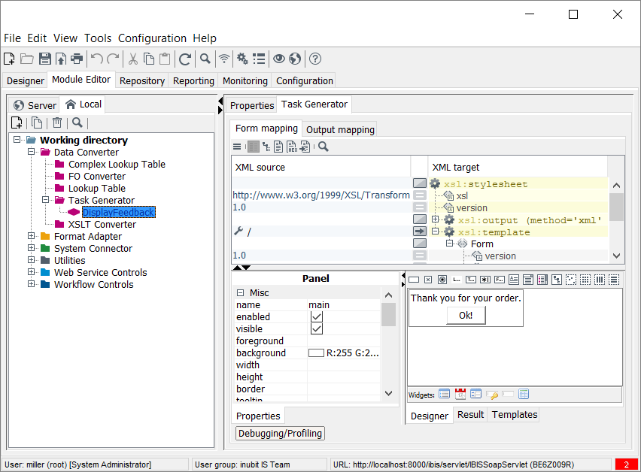Click the eye view icon in main toolbar
Image resolution: width=641 pixels, height=472 pixels.
pos(278,59)
